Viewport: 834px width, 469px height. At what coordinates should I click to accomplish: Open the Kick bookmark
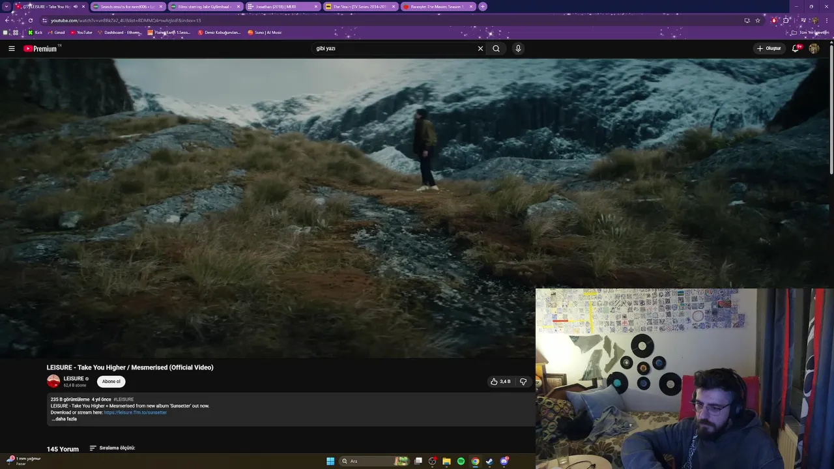pyautogui.click(x=35, y=33)
